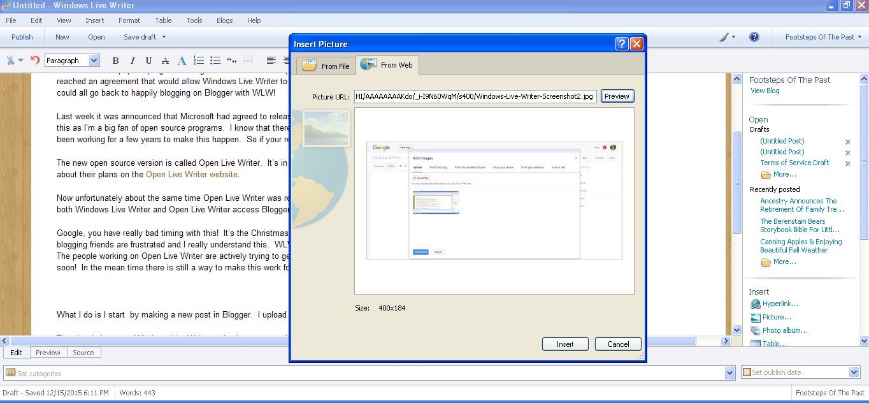869x403 pixels.
Task: Toggle italic formatting with the I icon
Action: point(133,61)
